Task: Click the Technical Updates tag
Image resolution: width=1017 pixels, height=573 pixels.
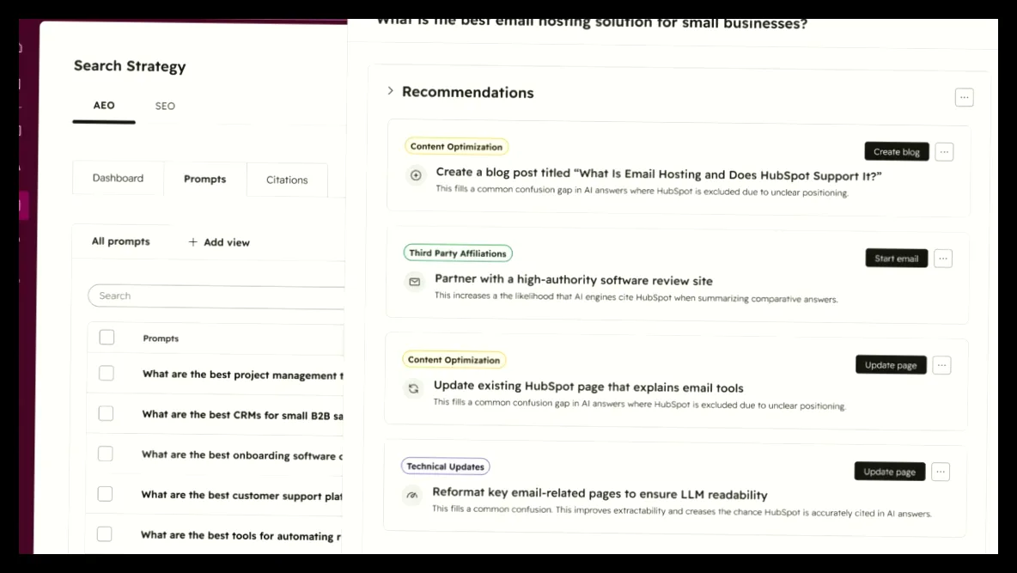Action: (x=446, y=466)
